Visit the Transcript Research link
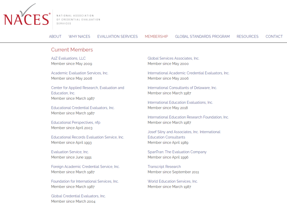The height and width of the screenshot is (209, 287). [x=164, y=167]
